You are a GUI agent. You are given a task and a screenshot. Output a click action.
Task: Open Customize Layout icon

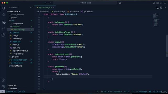(x=154, y=3)
